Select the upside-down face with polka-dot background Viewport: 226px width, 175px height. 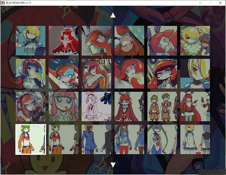pos(129,41)
